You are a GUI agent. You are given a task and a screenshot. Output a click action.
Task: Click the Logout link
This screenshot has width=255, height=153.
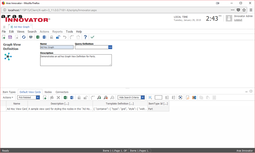coord(238,20)
